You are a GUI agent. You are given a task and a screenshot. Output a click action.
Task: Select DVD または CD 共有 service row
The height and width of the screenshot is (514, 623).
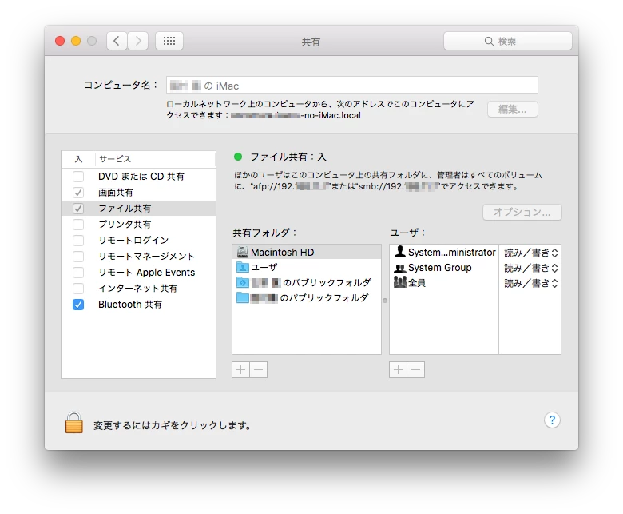(x=139, y=176)
